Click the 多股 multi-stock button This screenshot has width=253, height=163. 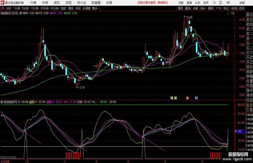pos(195,8)
